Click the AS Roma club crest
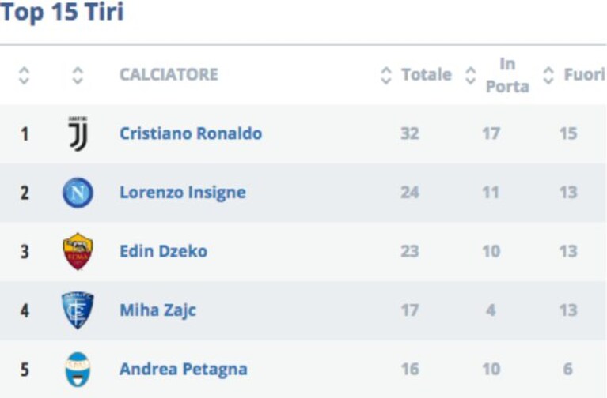The image size is (607, 398). pos(78,251)
